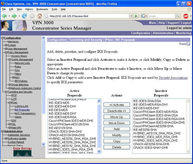Click the Modify button
Screen dimensions: 193x164
pos(117,135)
